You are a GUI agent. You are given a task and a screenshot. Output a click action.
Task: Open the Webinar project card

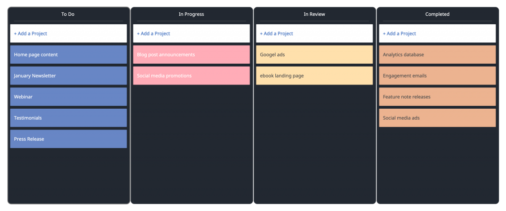pyautogui.click(x=68, y=97)
